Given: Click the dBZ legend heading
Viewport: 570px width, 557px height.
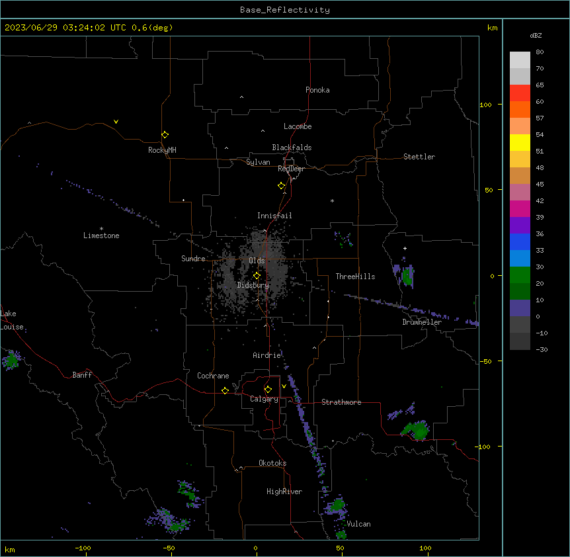Looking at the screenshot, I should pyautogui.click(x=536, y=36).
